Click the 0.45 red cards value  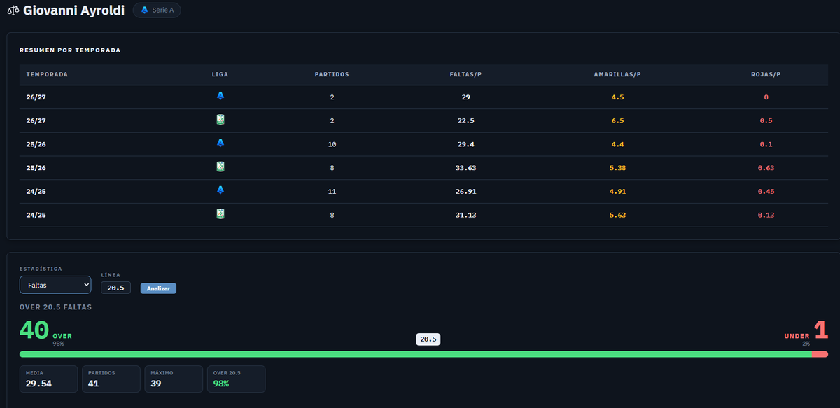[x=766, y=191]
